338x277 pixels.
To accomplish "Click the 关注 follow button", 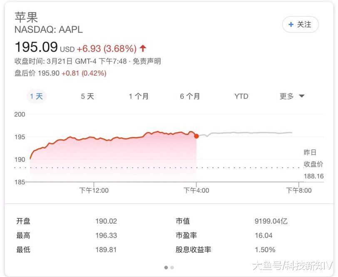I will (x=300, y=25).
